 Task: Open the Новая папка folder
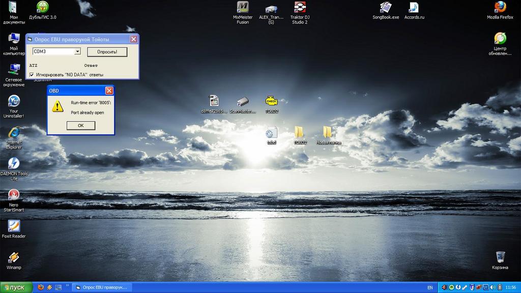pyautogui.click(x=328, y=132)
